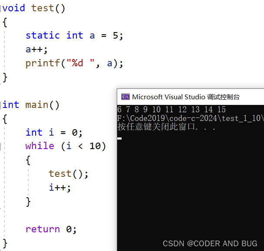The height and width of the screenshot is (251, 264).
Task: Click the 'return' keyword
Action: (x=43, y=229)
